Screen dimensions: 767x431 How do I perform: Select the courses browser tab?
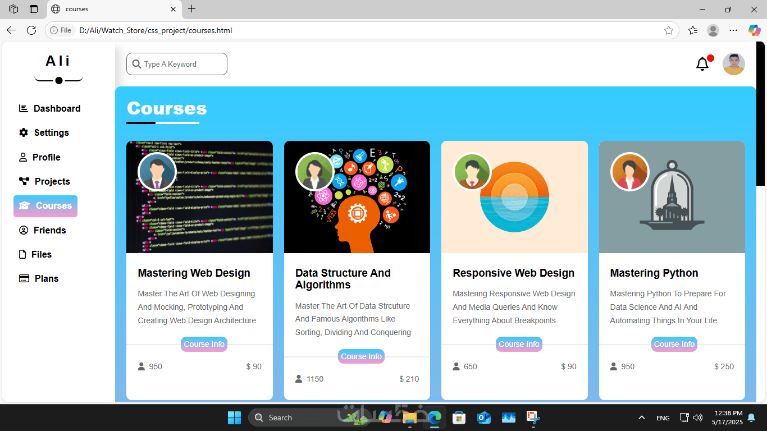click(x=114, y=9)
